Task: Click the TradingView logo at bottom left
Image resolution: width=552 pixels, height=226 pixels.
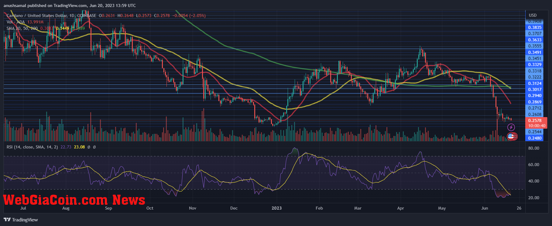Action: tap(21, 220)
